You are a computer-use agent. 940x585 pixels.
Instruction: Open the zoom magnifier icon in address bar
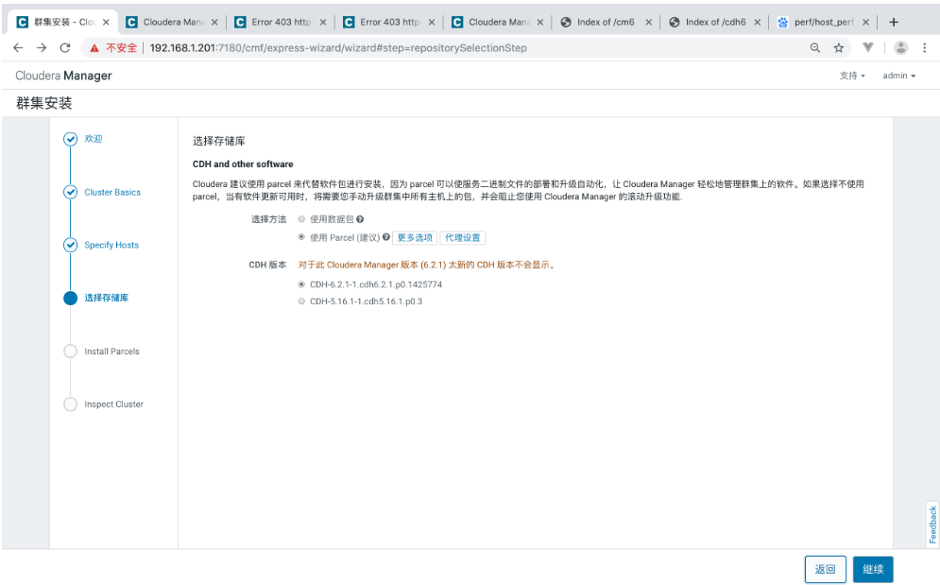[814, 48]
